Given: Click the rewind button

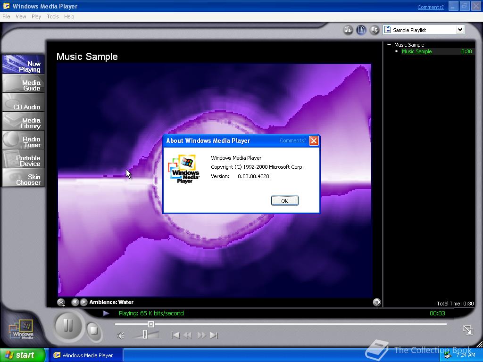Looking at the screenshot, I should tap(188, 335).
